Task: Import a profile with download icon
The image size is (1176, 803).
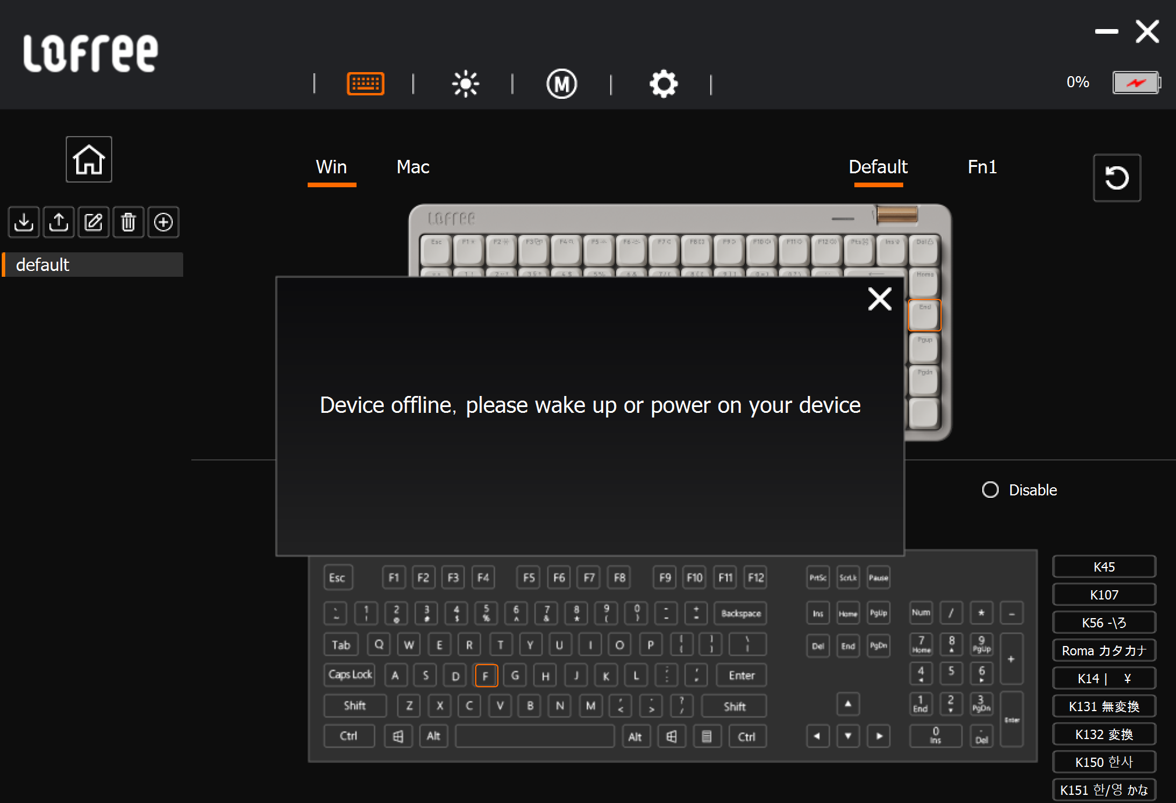Action: 24,222
